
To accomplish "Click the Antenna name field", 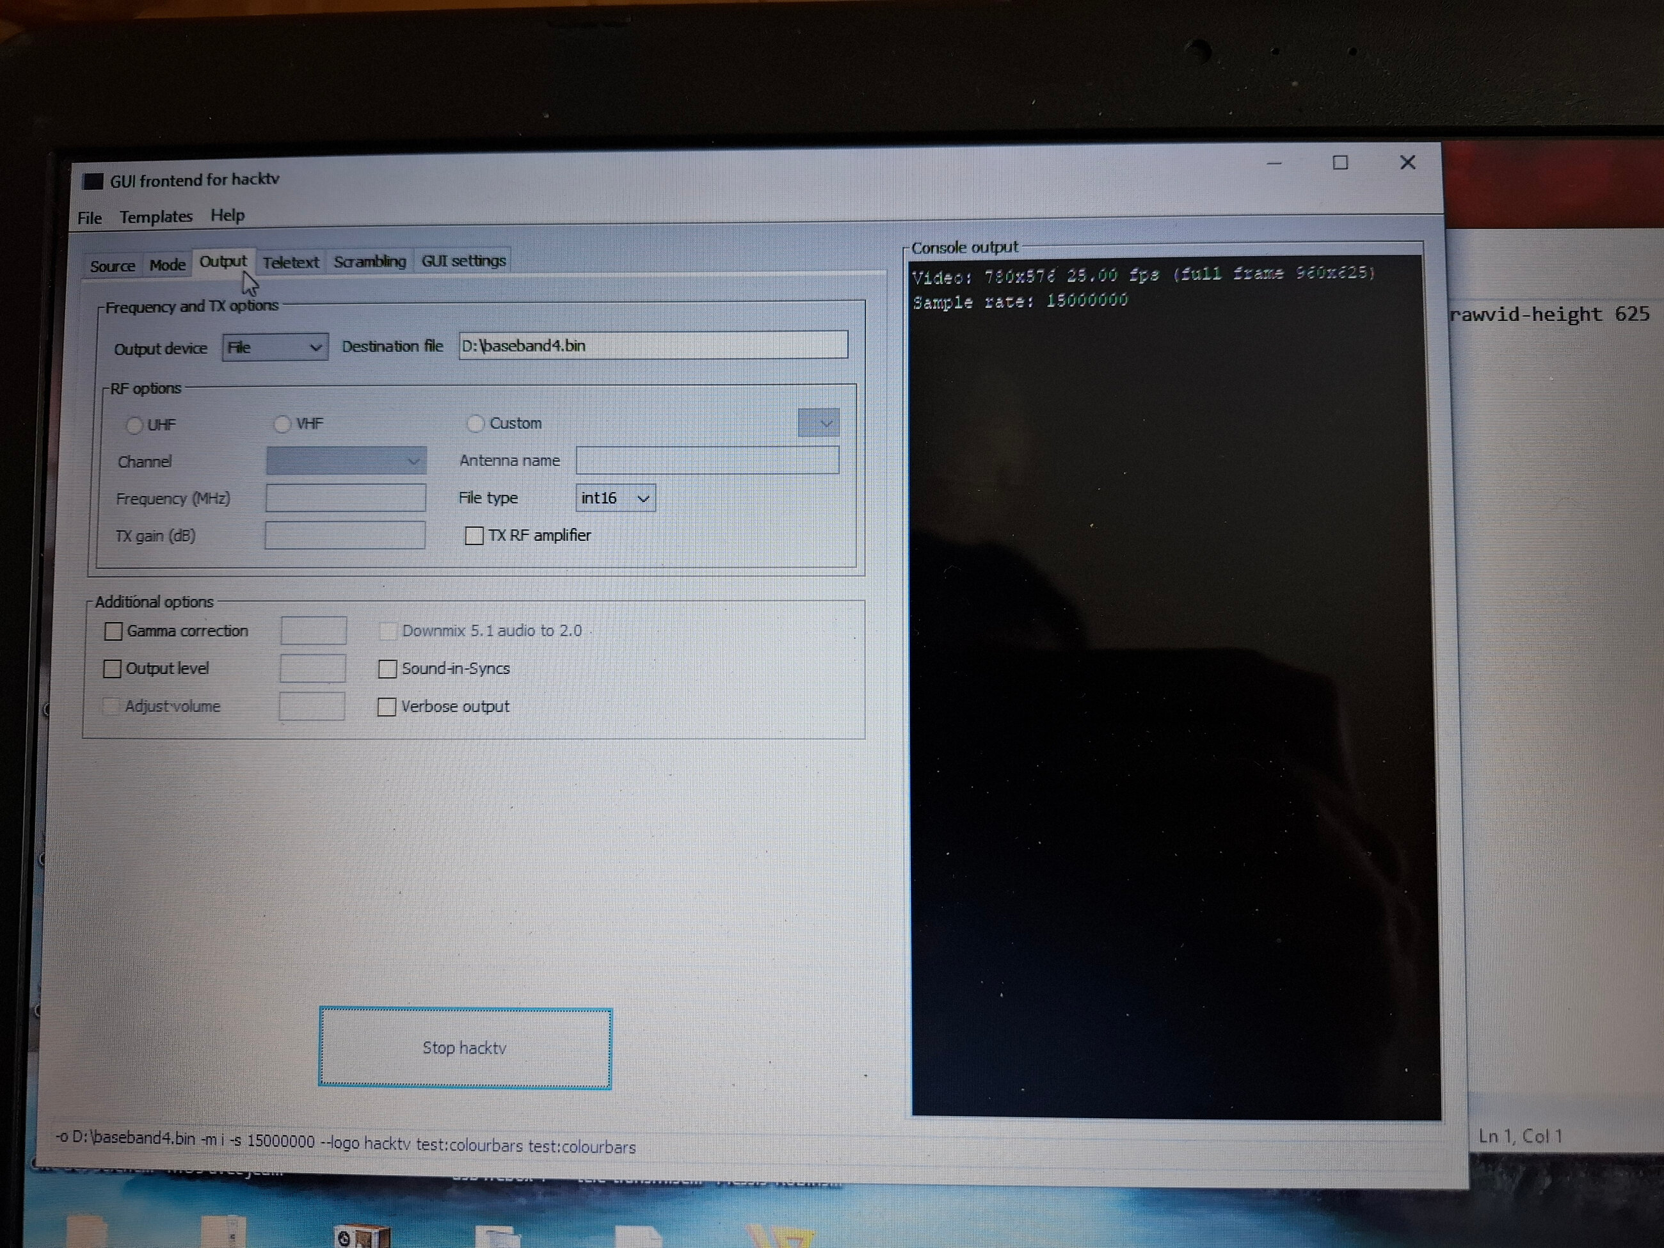I will coord(707,460).
